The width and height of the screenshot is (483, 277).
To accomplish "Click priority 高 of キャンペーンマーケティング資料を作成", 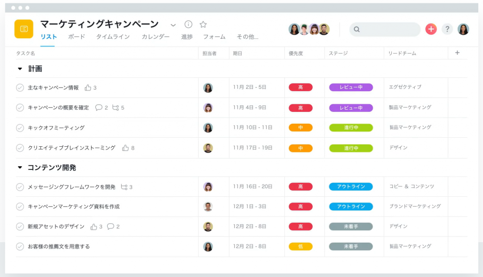I will click(300, 206).
